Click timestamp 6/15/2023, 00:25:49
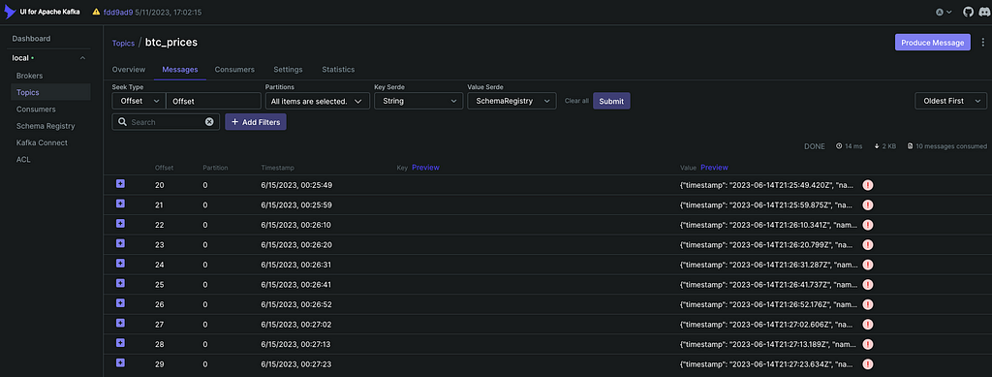Viewport: 992px width, 377px height. [x=296, y=185]
